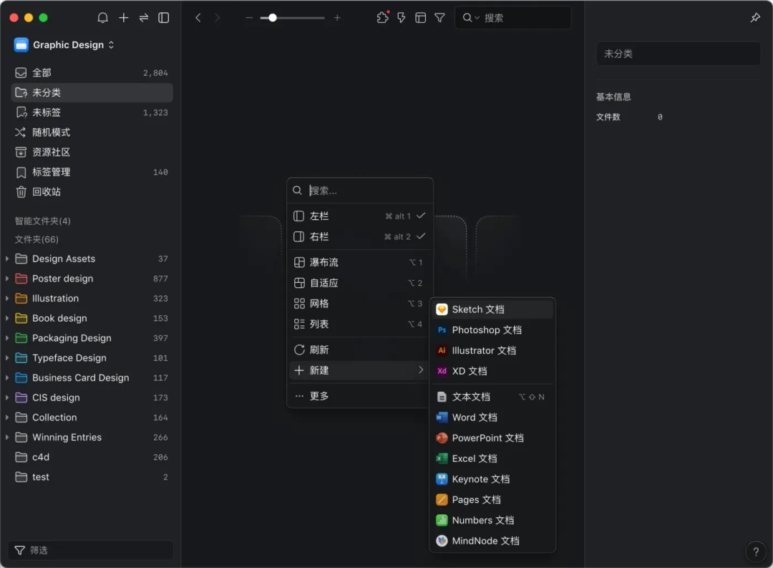Viewport: 773px width, 568px height.
Task: Click the filter funnel icon in toolbar
Action: coord(439,18)
